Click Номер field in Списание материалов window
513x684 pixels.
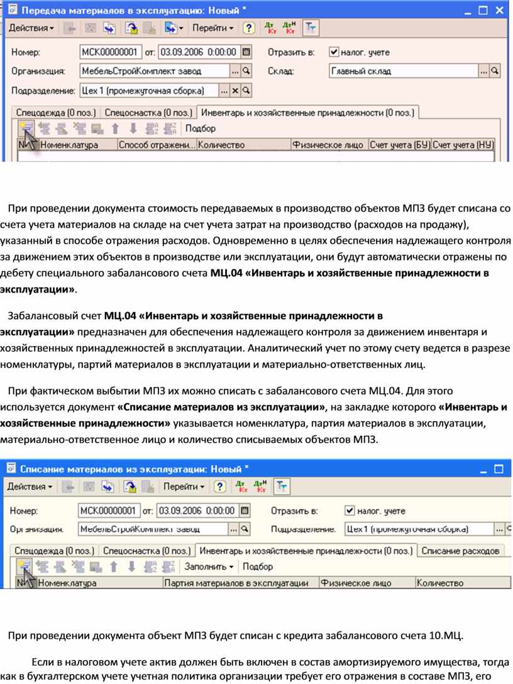(109, 511)
